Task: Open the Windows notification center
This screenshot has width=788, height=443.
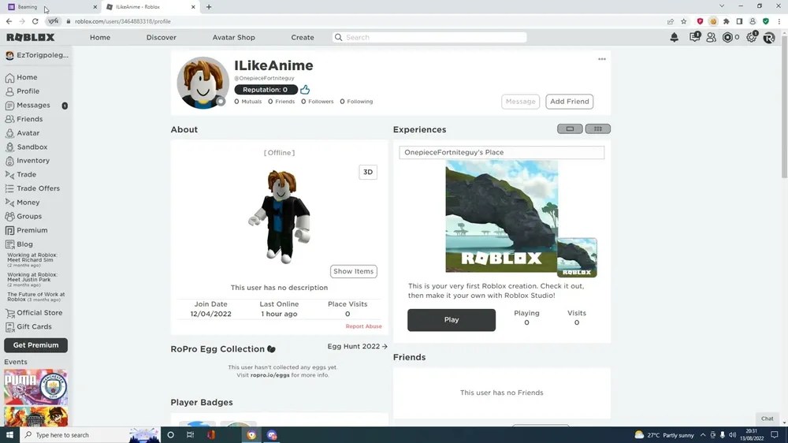Action: coord(775,435)
